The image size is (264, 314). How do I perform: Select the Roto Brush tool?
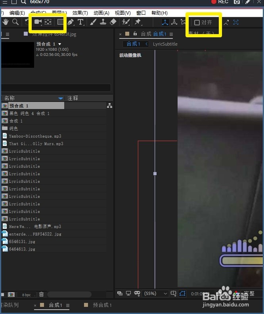pyautogui.click(x=126, y=22)
